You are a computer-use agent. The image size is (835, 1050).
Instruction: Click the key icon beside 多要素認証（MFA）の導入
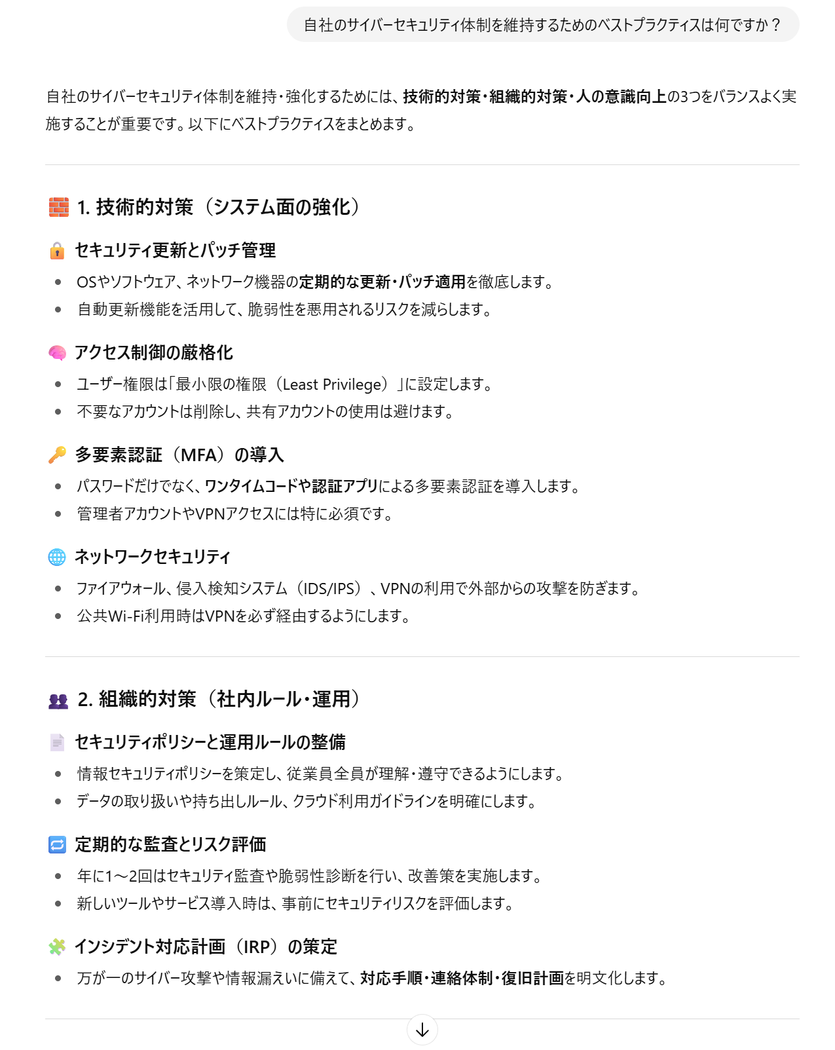click(57, 455)
